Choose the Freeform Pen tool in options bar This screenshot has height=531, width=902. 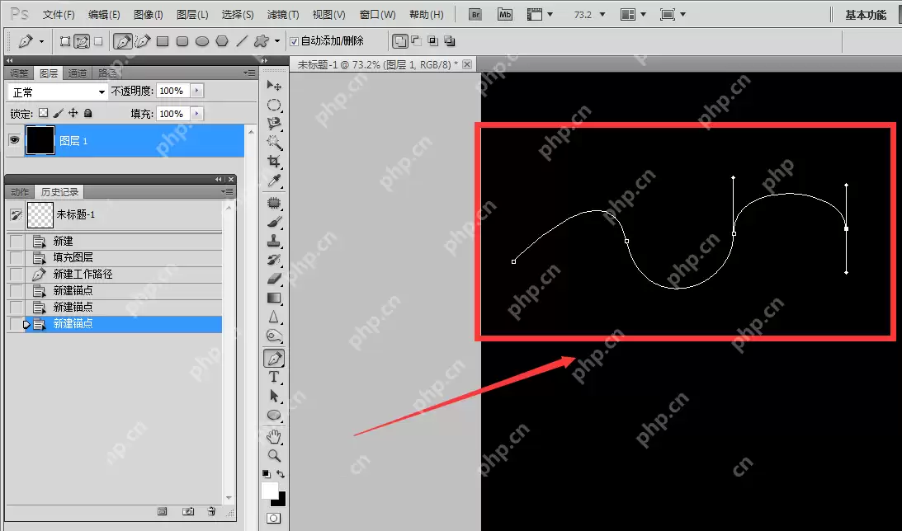(x=142, y=40)
